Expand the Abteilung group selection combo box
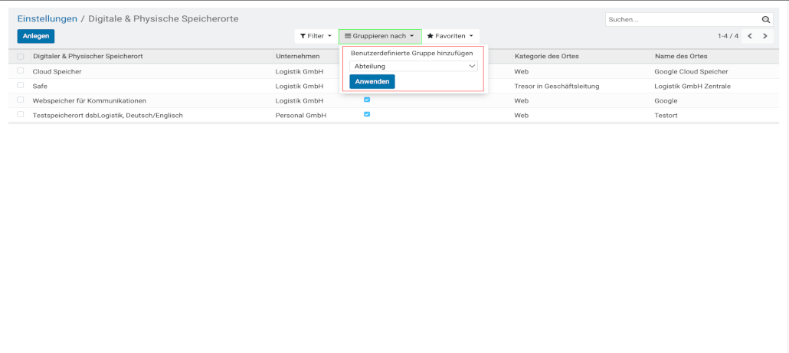Viewport: 789px width, 353px height. click(413, 67)
